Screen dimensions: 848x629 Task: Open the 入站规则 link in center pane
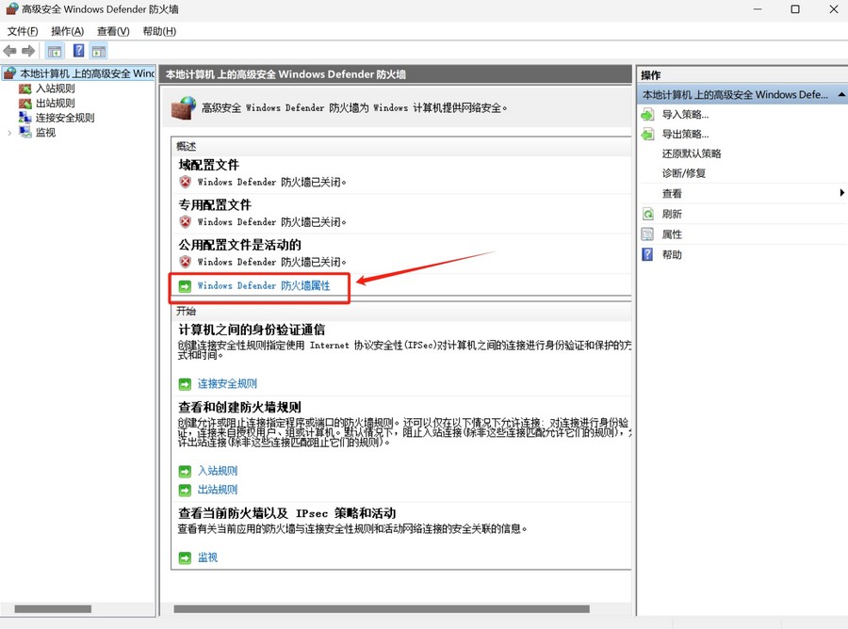click(x=218, y=471)
